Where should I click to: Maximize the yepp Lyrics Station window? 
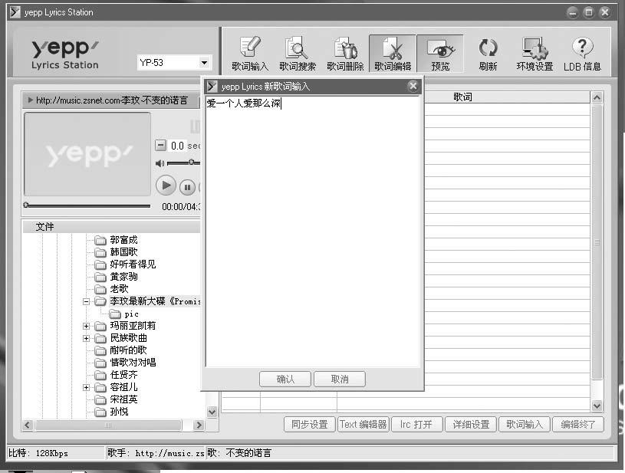pos(589,12)
